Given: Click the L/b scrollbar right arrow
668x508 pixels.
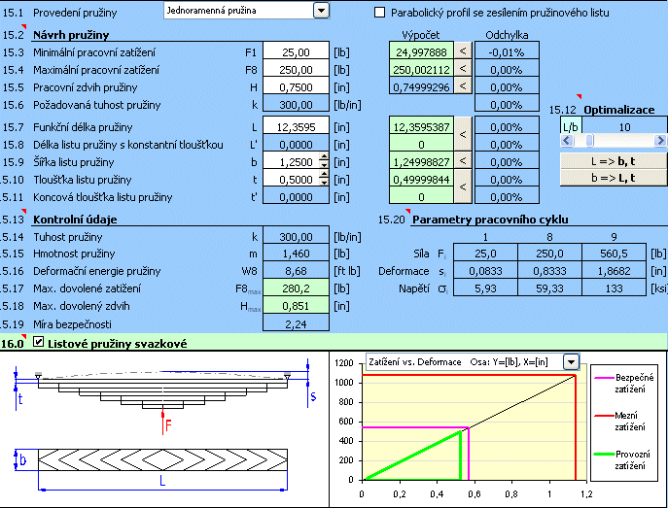Looking at the screenshot, I should click(x=660, y=140).
